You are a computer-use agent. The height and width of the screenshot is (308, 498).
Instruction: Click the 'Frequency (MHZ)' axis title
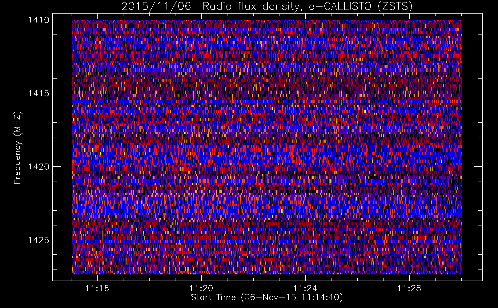[18, 148]
